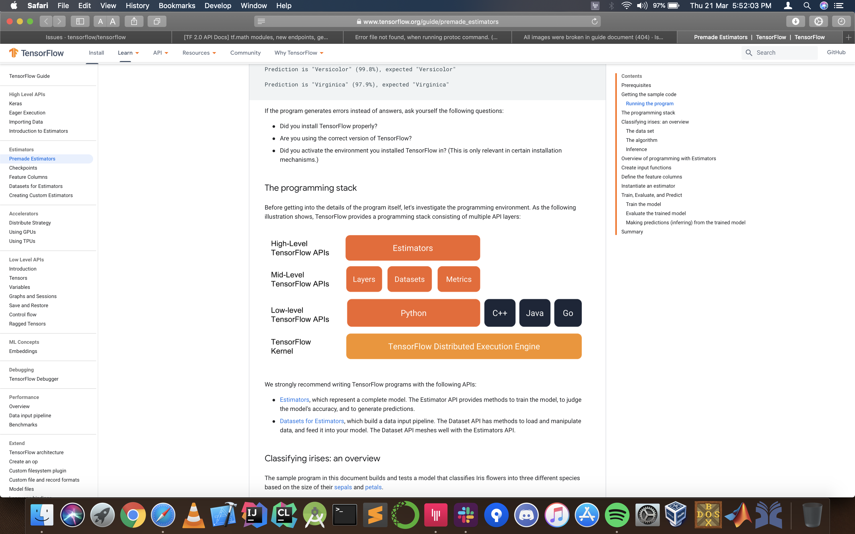Decrease text size with small A button
The height and width of the screenshot is (534, 855).
tap(100, 22)
